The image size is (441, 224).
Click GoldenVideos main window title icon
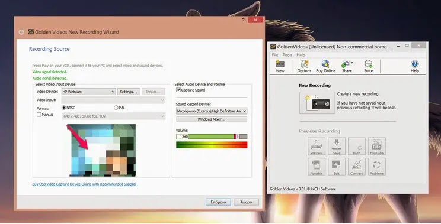point(273,47)
